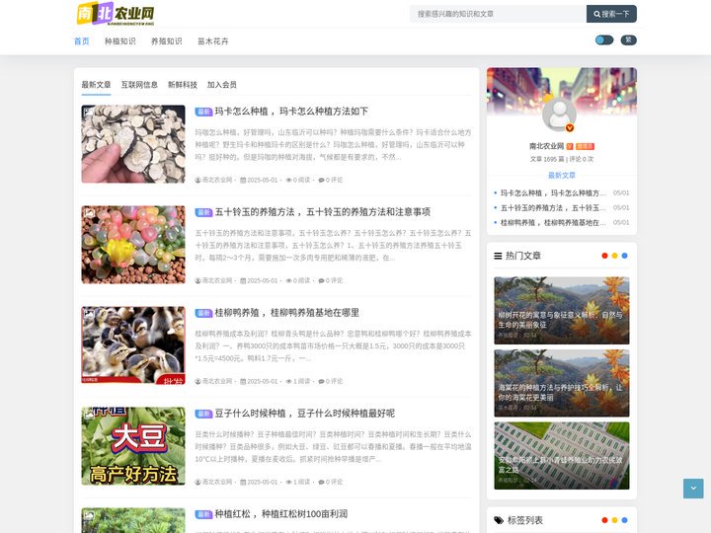Open the red pine article thumbnail
Image resolution: width=711 pixels, height=533 pixels.
click(x=133, y=520)
